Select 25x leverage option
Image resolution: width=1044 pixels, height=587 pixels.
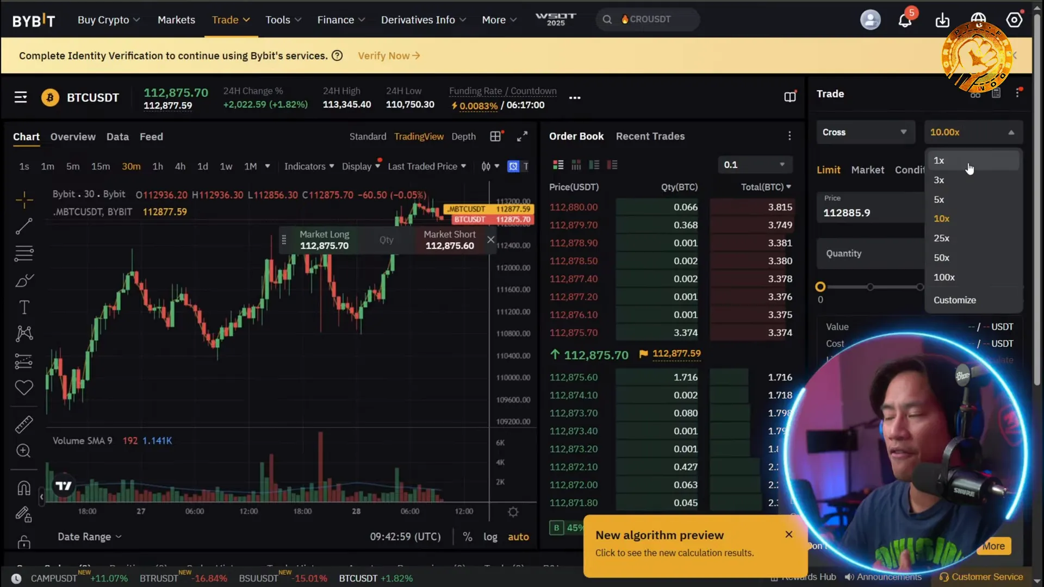click(x=942, y=238)
